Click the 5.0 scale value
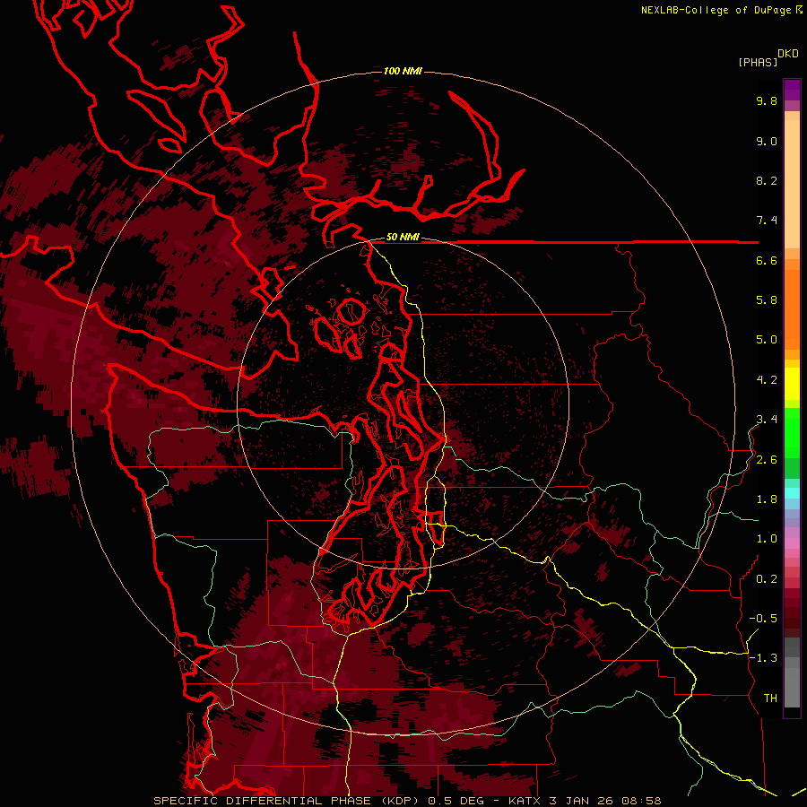Viewport: 807px width, 807px height. click(767, 340)
